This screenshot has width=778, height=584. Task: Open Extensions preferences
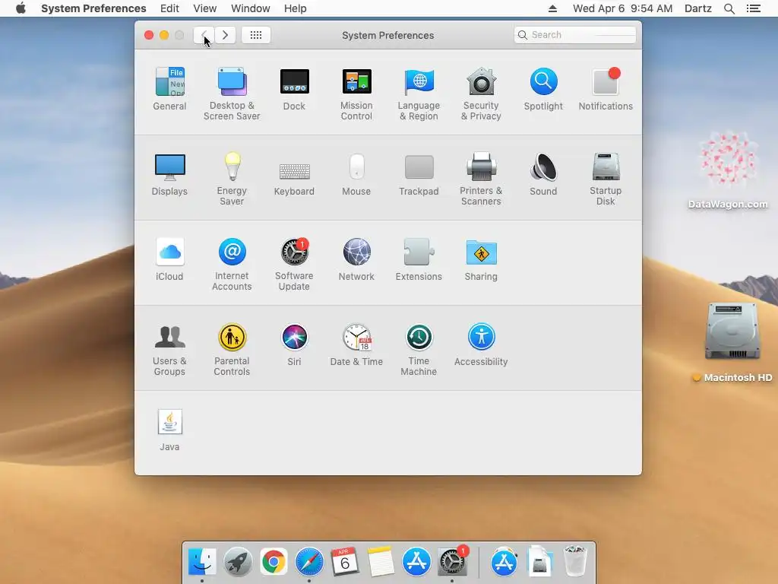pos(419,259)
